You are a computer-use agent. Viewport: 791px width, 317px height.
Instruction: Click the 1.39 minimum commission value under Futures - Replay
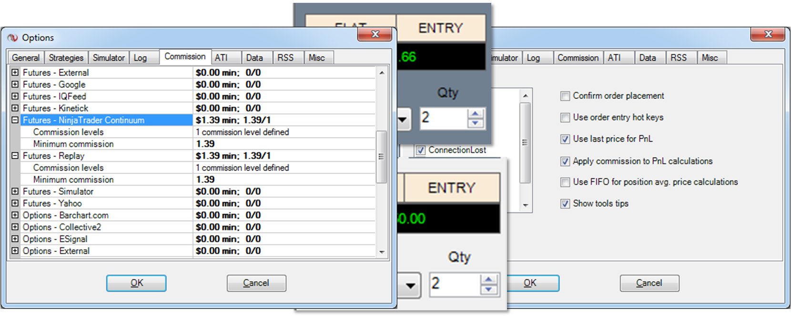coord(205,179)
